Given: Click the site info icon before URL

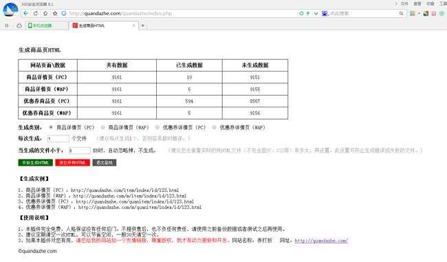Looking at the screenshot, I should [x=64, y=13].
